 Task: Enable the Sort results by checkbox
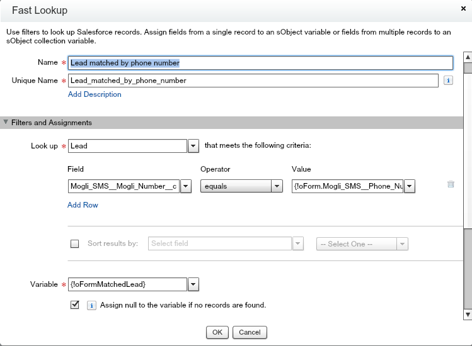point(75,244)
